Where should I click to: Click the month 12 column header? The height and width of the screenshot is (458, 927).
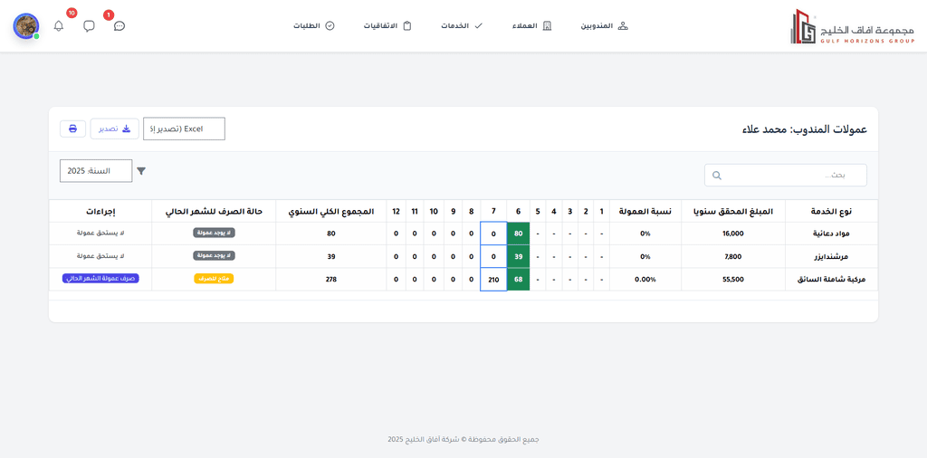click(396, 211)
